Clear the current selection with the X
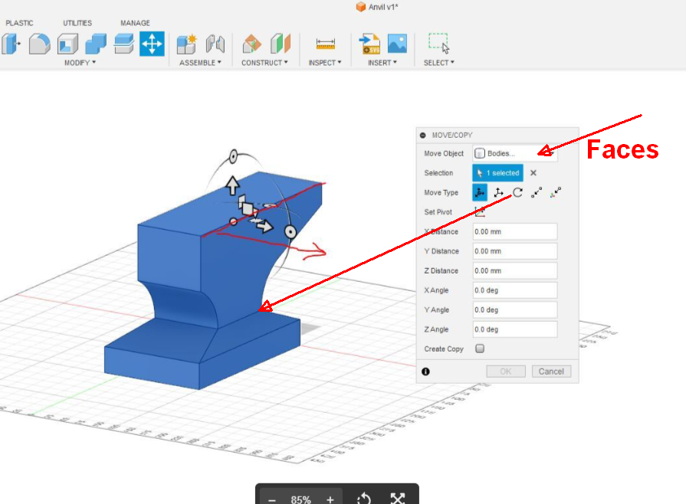 [x=533, y=172]
